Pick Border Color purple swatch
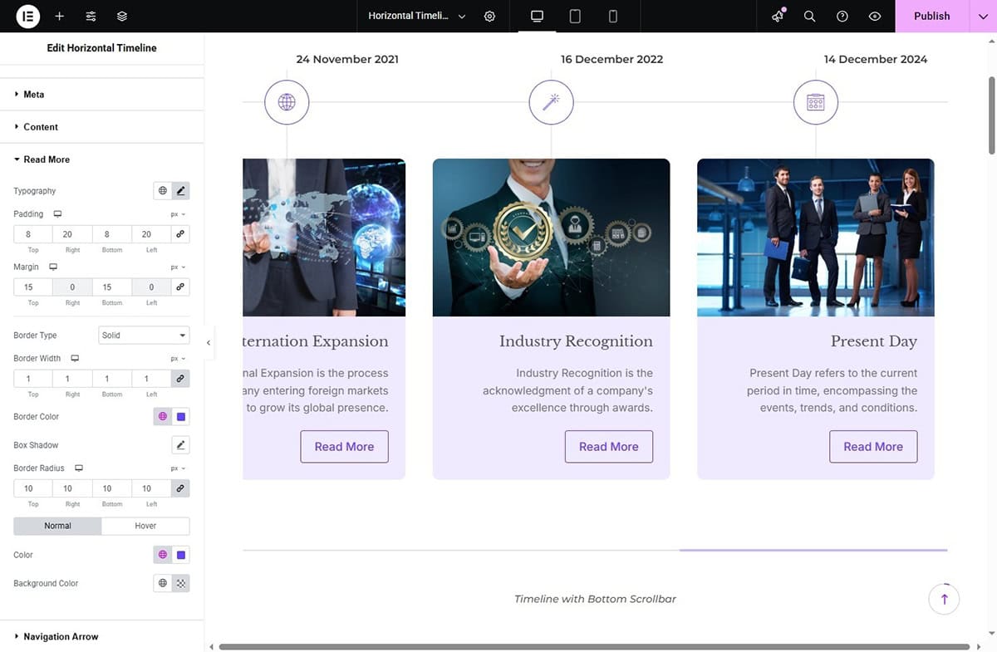 [x=180, y=417]
